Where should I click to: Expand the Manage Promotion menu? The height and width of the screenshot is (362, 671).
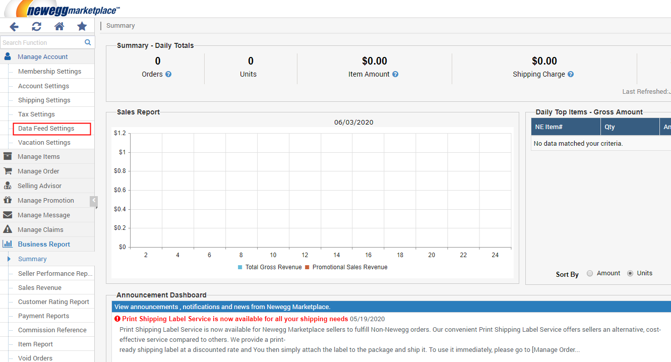pos(47,200)
